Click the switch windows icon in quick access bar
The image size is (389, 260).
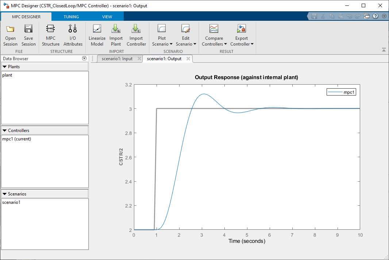pos(367,16)
